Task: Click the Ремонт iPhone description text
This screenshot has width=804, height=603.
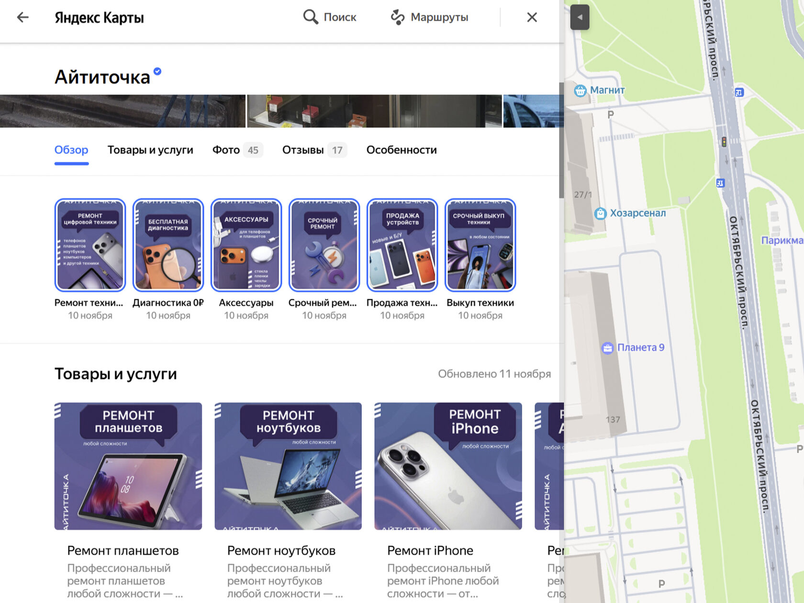Action: 443,581
